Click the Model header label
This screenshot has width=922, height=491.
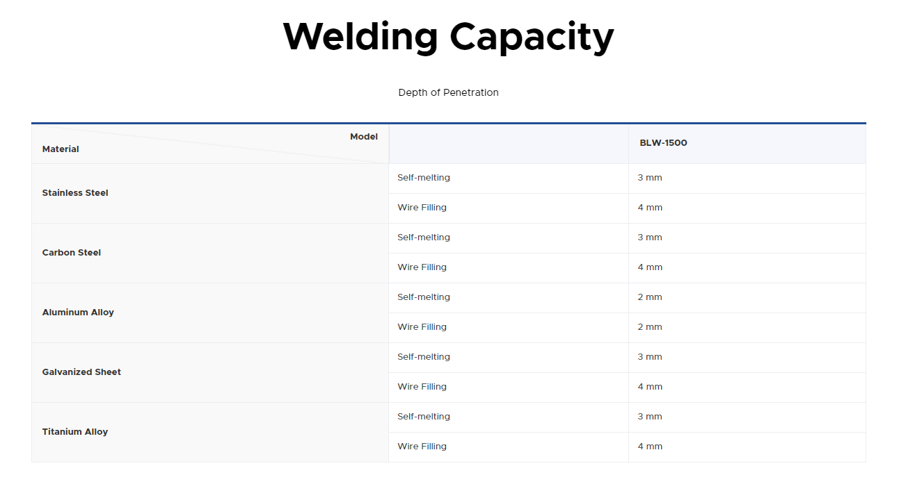[363, 137]
